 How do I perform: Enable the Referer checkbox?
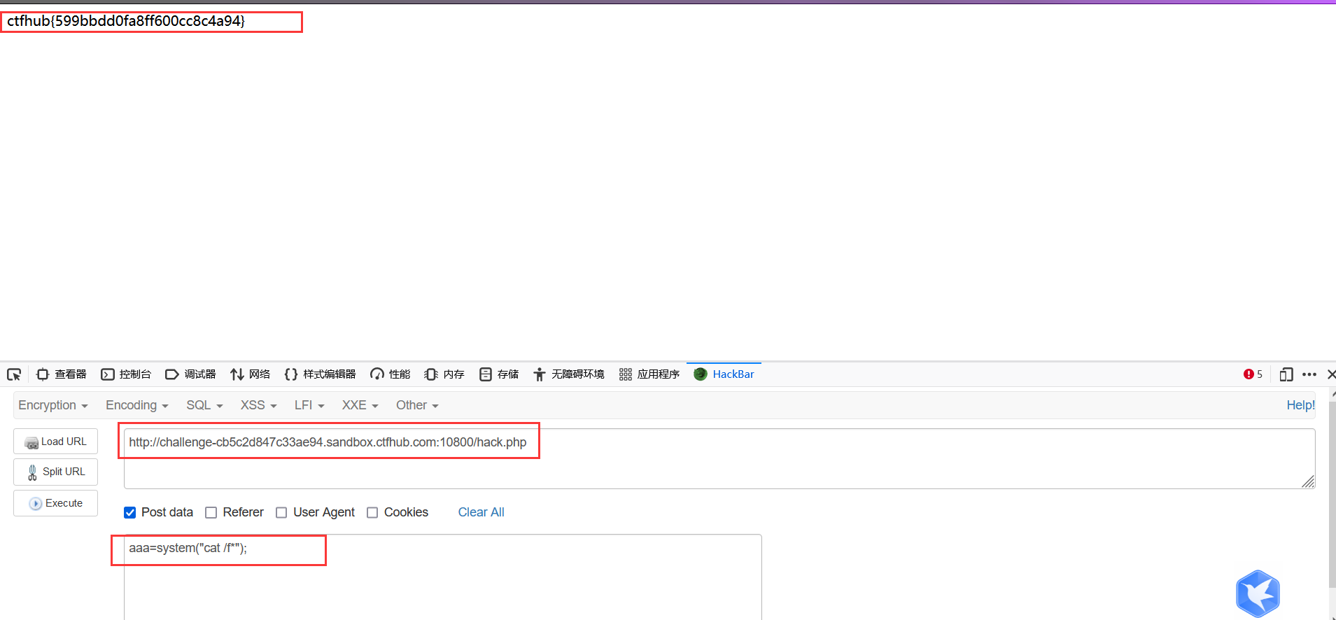[x=211, y=512]
